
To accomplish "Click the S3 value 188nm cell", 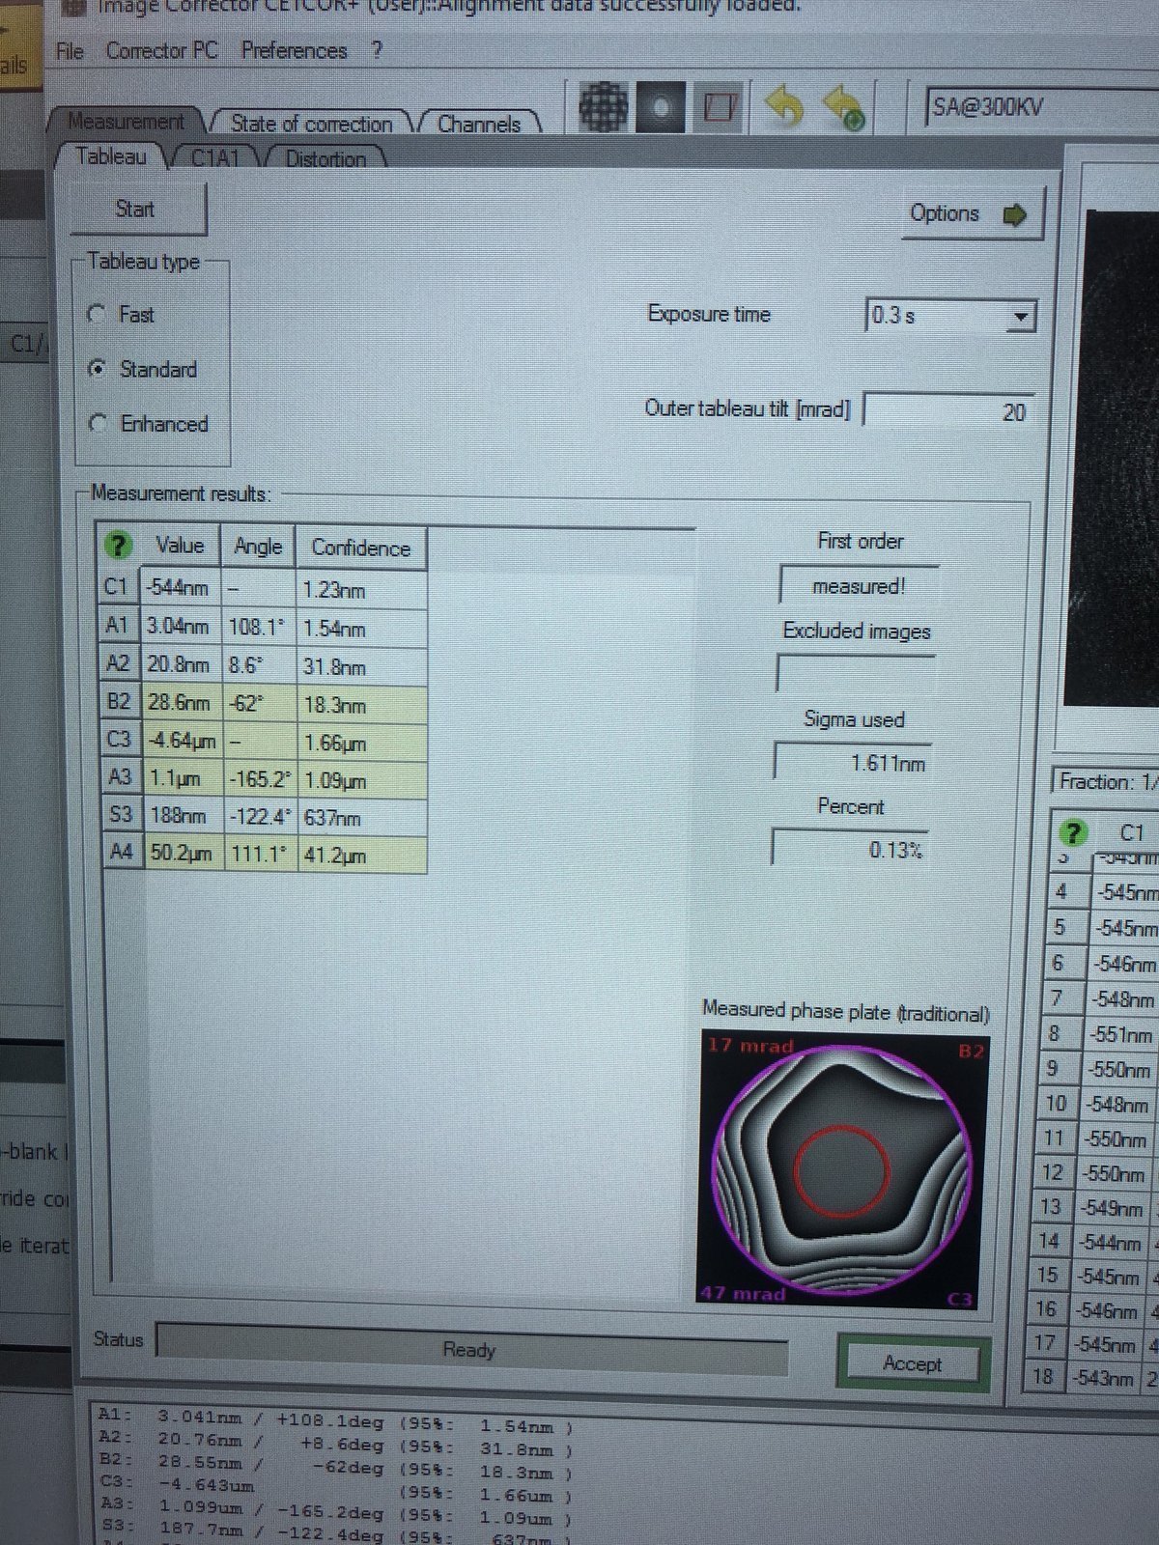I will (x=182, y=816).
